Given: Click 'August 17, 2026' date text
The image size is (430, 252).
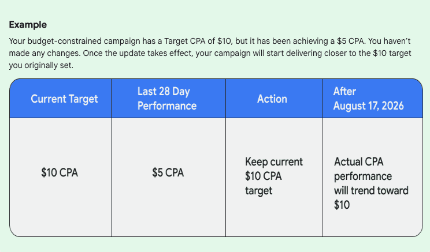Looking at the screenshot, I should pyautogui.click(x=368, y=106).
